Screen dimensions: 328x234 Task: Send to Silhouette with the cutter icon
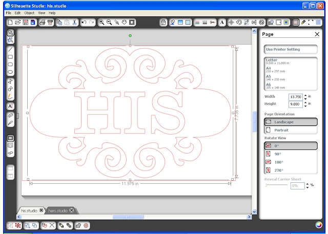click(x=50, y=23)
